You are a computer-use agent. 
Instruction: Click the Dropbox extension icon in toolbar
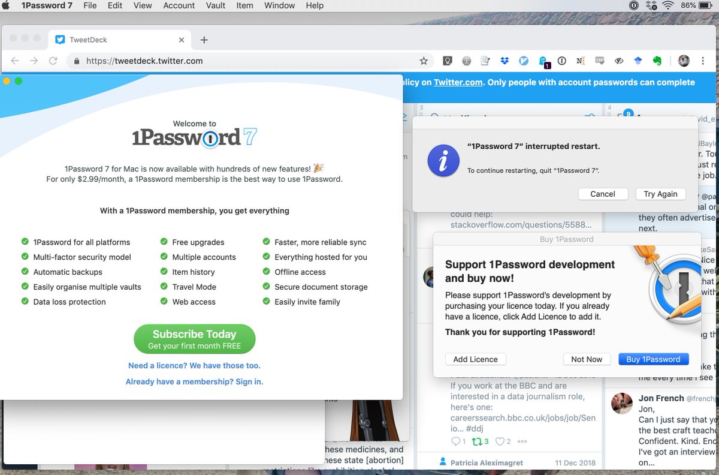point(504,61)
